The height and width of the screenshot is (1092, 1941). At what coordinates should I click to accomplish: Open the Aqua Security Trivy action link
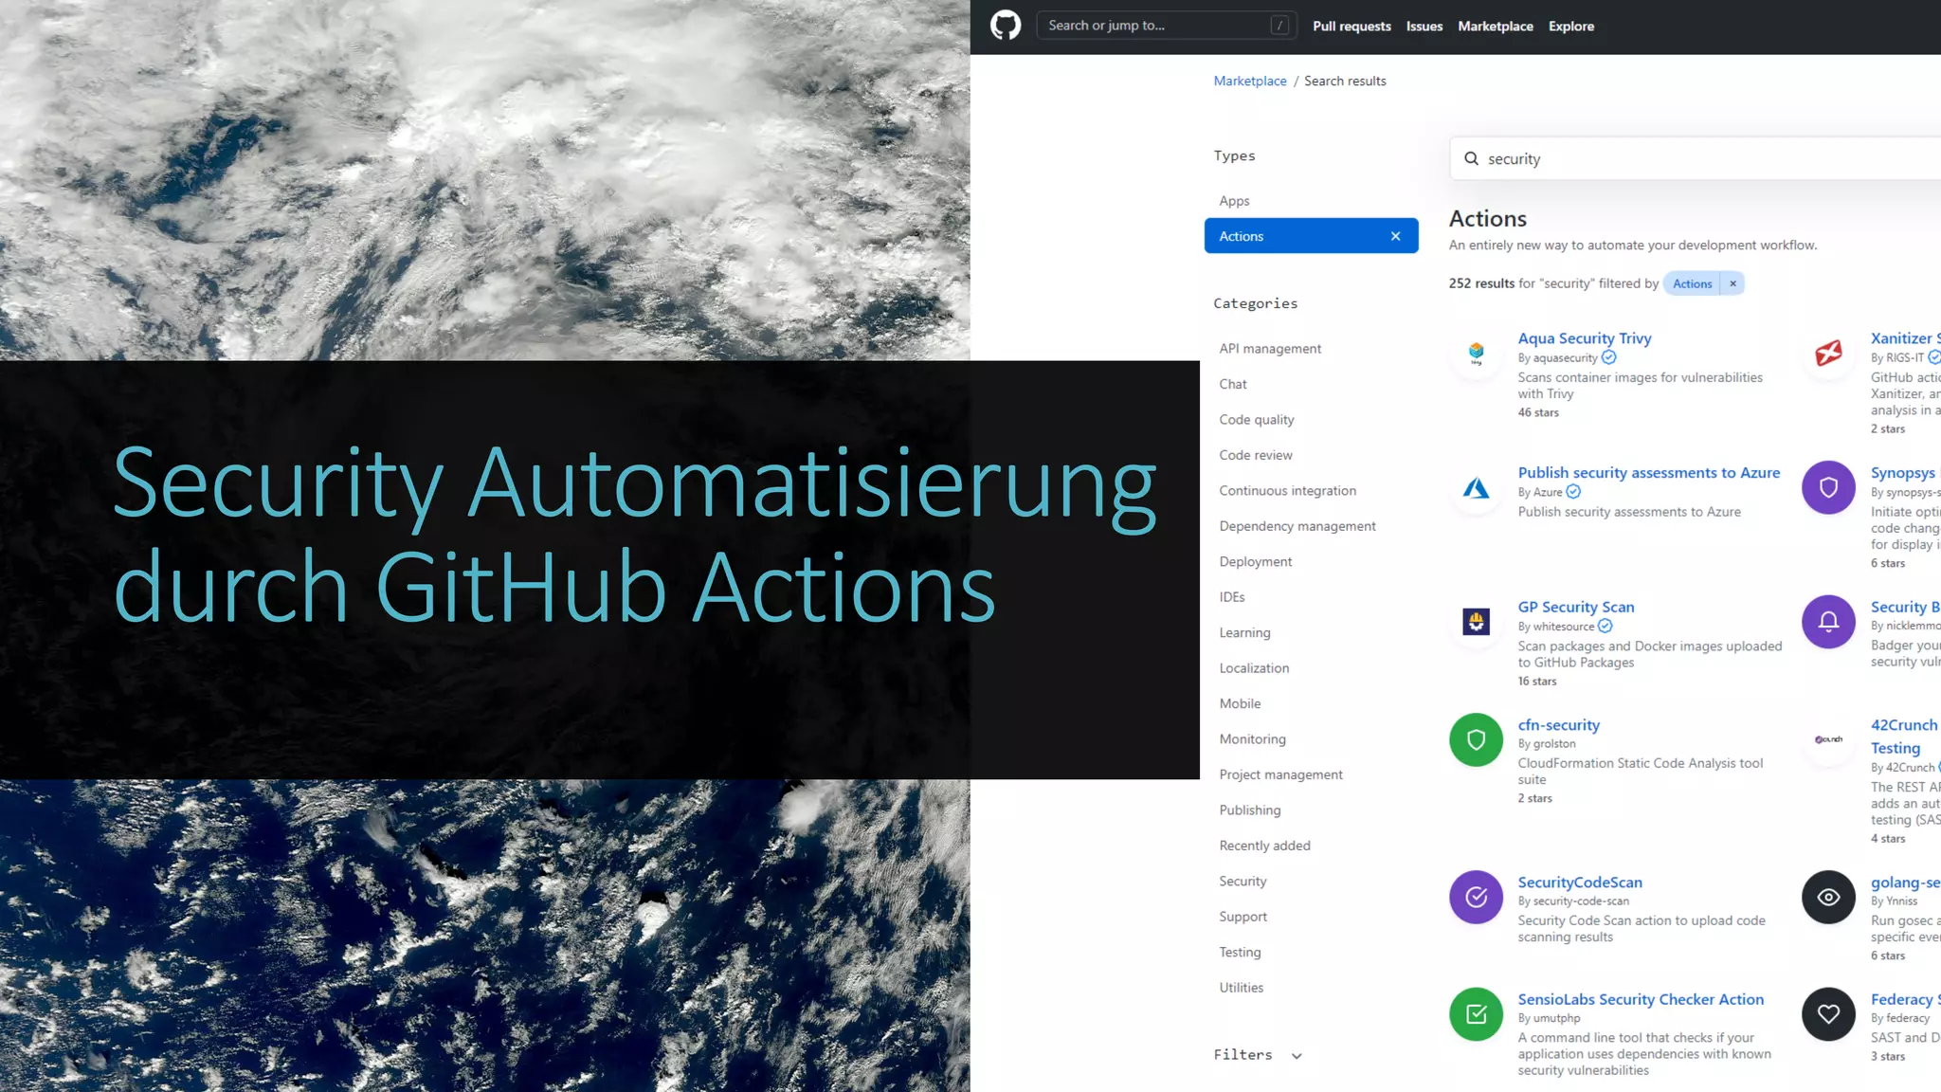point(1585,338)
